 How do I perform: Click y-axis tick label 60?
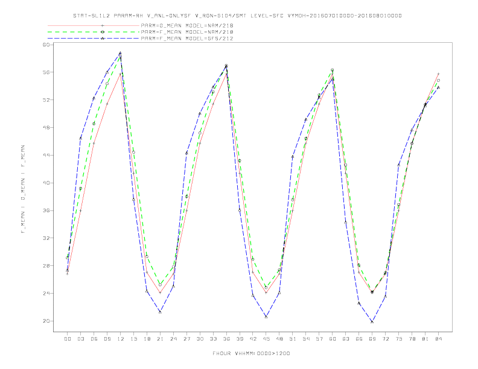pos(46,45)
